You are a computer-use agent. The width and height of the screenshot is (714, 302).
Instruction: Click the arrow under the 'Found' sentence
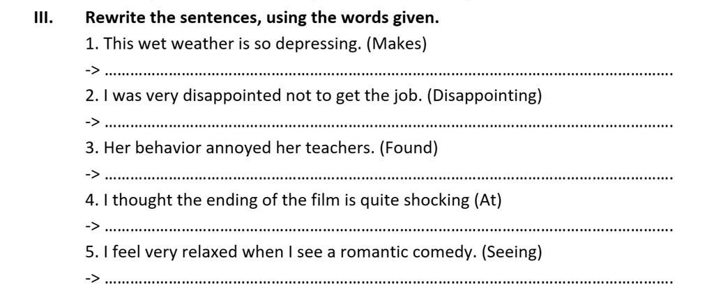coord(93,175)
